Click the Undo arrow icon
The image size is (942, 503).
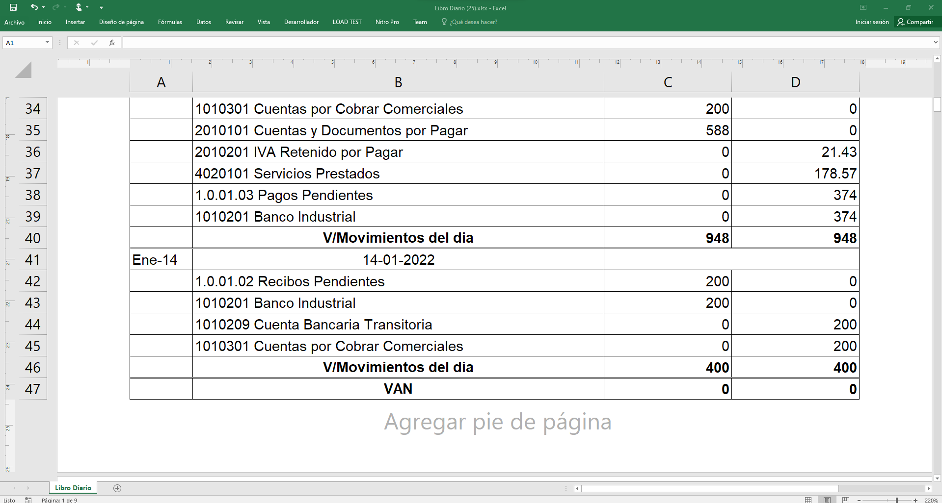click(x=34, y=7)
